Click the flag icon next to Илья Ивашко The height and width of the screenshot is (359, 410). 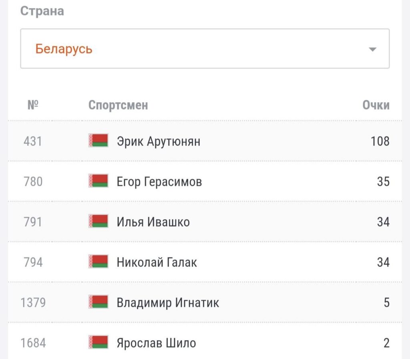(x=98, y=221)
